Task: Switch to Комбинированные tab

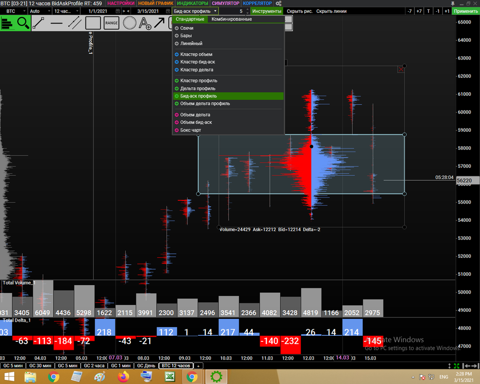Action: [232, 19]
